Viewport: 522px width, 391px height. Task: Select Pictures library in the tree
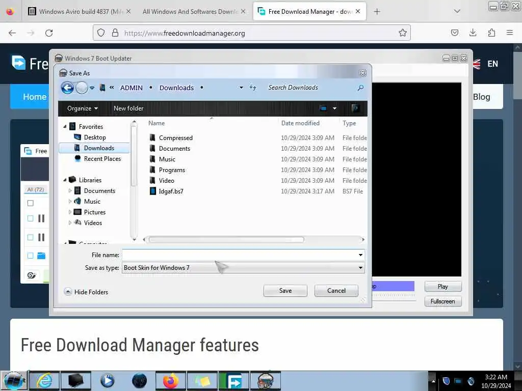(94, 212)
